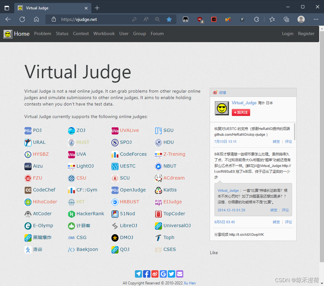Open the browser profile avatar menu

[301, 19]
